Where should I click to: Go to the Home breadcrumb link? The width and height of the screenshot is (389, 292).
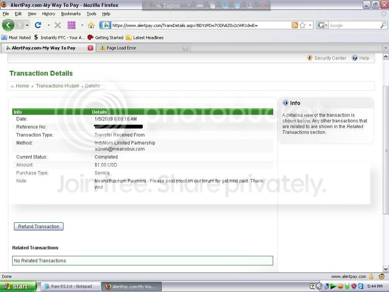[x=22, y=86]
